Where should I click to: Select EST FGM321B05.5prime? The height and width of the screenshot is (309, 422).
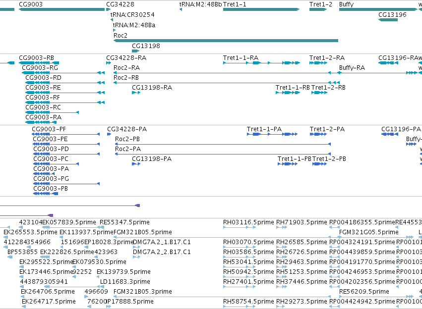143,232
